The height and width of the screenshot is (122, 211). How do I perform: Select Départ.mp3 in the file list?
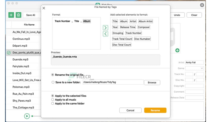point(23,46)
